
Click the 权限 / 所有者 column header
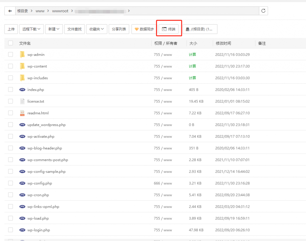click(x=166, y=43)
